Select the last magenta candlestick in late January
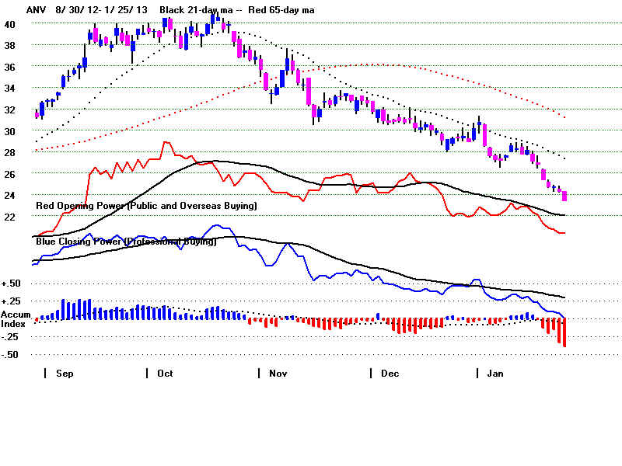Screen dimensions: 622x466 564,195
